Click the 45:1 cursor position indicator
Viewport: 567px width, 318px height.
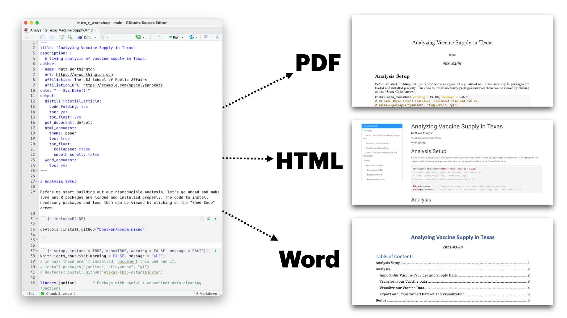click(x=30, y=294)
